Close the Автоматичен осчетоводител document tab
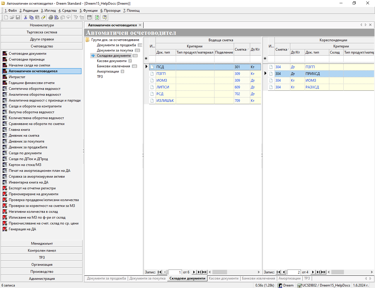The image size is (375, 288). coord(140,25)
